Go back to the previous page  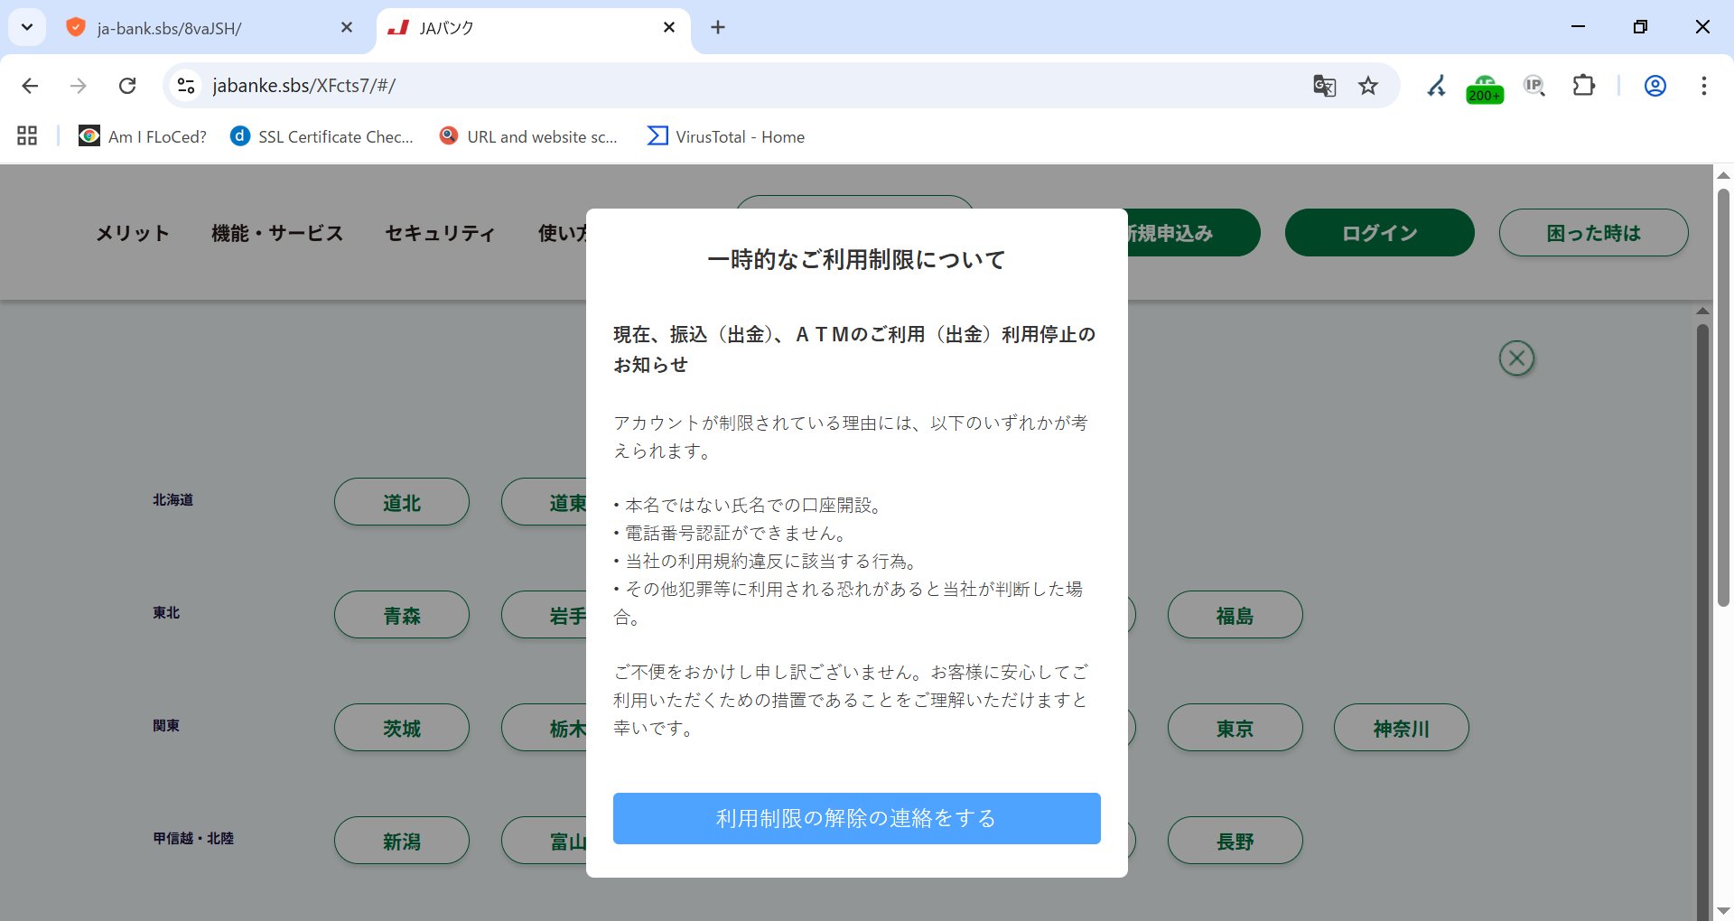30,86
